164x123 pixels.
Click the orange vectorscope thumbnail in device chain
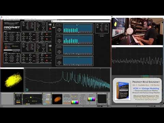point(57,99)
